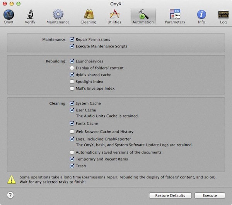Uncheck System Cache cleaning
This screenshot has width=232, height=205.
click(x=72, y=103)
